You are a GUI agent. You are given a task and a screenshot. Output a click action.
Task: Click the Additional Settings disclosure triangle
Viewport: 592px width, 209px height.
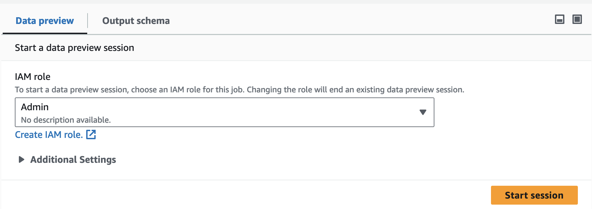[22, 160]
